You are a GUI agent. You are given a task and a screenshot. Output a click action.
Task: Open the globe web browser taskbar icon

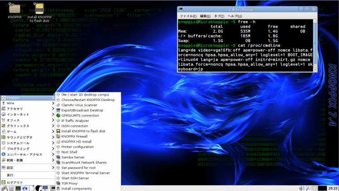point(25,188)
